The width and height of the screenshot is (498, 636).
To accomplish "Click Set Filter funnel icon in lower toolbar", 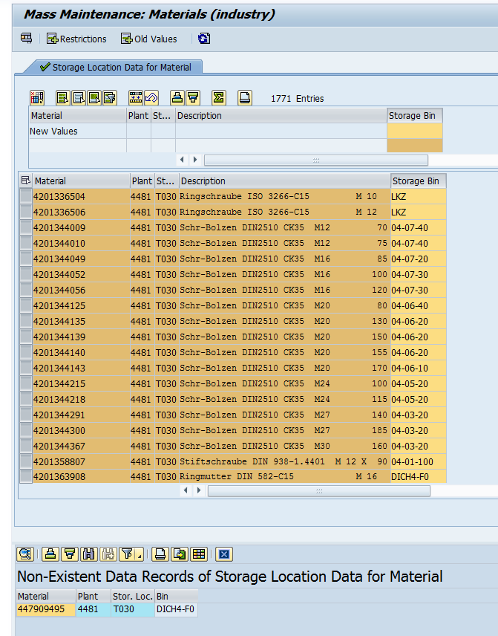I will tap(127, 554).
